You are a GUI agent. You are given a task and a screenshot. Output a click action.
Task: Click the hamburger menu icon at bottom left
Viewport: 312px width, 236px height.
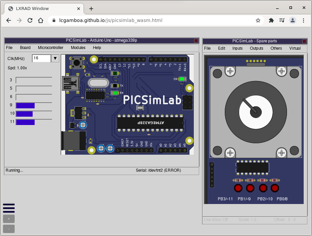pyautogui.click(x=9, y=208)
